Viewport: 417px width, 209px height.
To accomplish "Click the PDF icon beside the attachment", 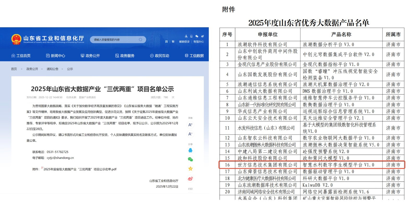I will pyautogui.click(x=42, y=168).
